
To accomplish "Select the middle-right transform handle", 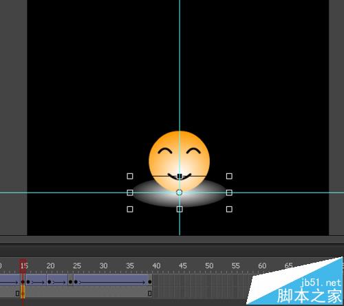I will coord(229,193).
